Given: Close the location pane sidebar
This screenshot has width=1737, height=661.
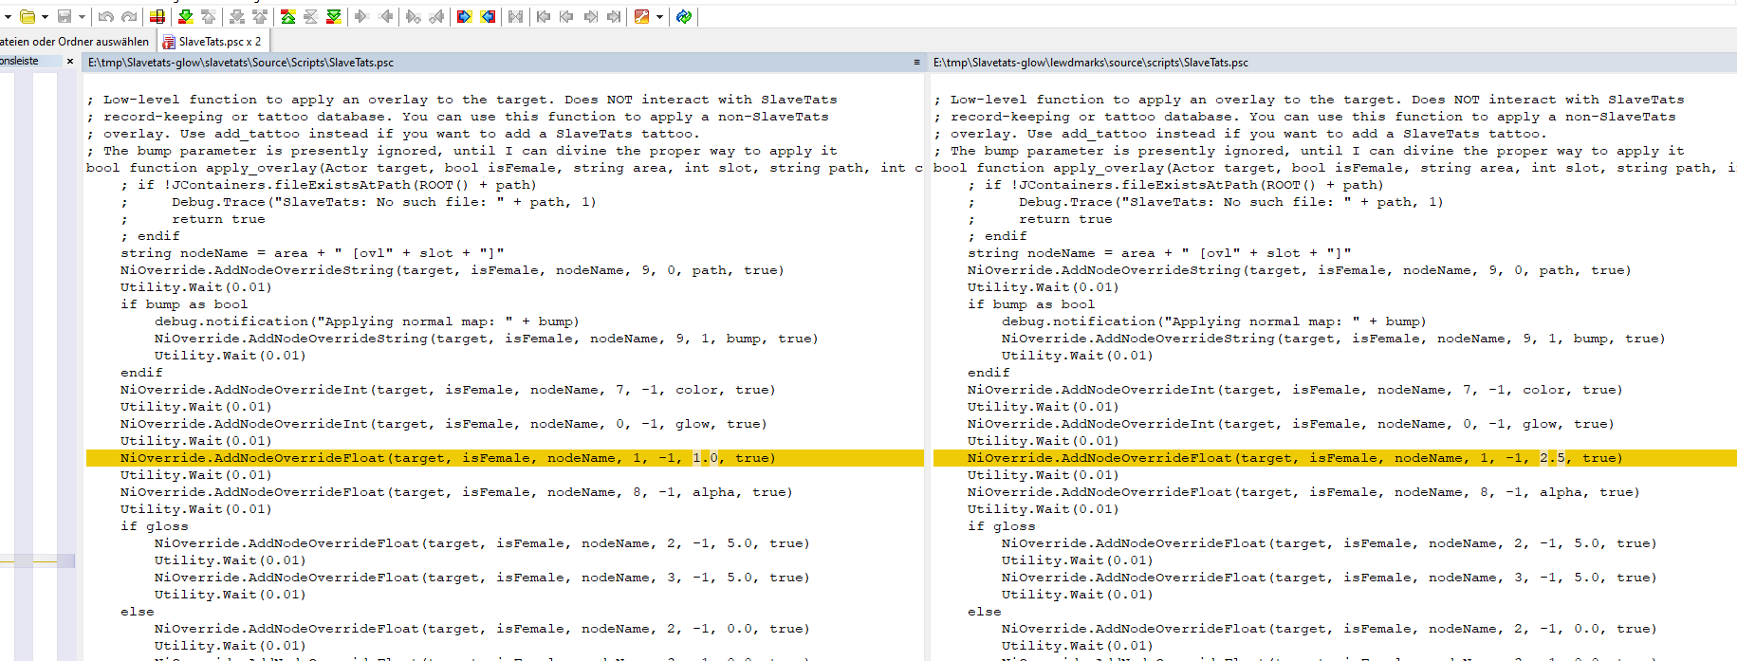Looking at the screenshot, I should (70, 61).
